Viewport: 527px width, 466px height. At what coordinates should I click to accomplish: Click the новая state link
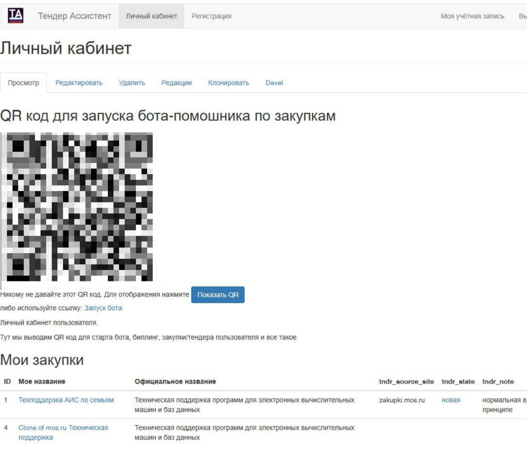click(451, 400)
